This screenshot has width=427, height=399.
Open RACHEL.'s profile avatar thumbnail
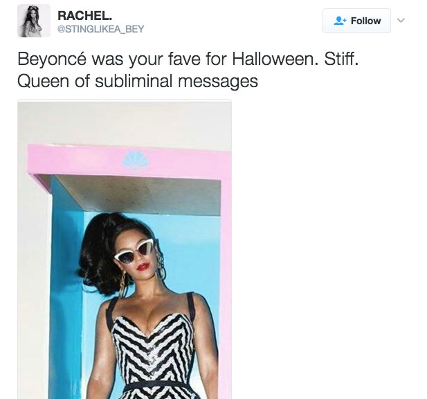pyautogui.click(x=34, y=21)
